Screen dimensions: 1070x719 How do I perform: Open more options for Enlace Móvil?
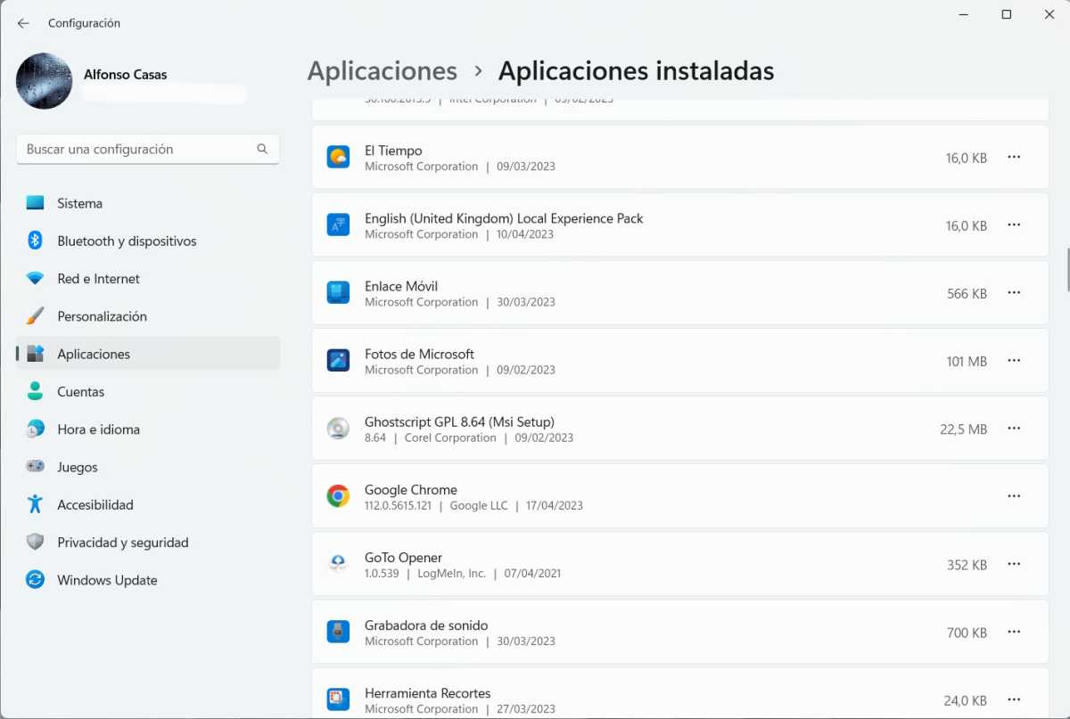[1014, 292]
